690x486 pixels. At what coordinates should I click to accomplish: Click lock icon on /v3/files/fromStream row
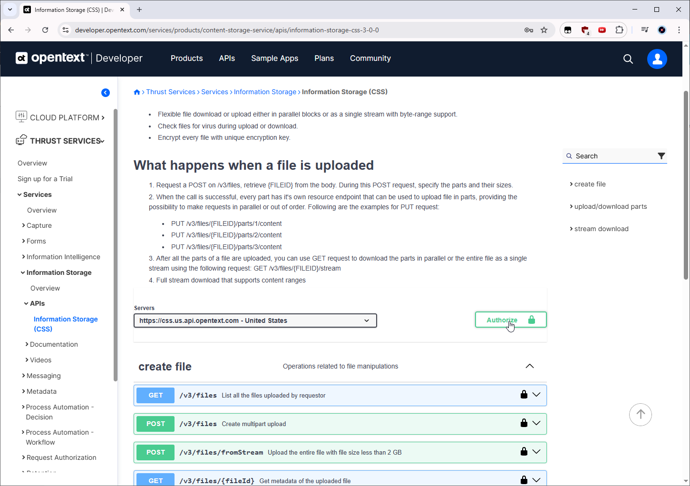tap(524, 451)
